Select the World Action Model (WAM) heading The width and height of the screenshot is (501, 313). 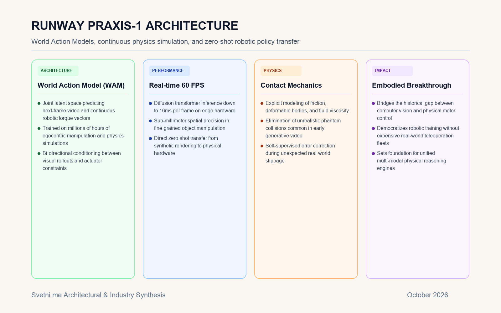point(81,85)
